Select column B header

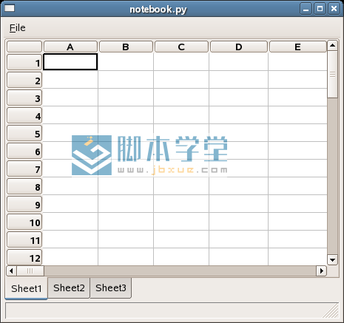click(x=126, y=47)
